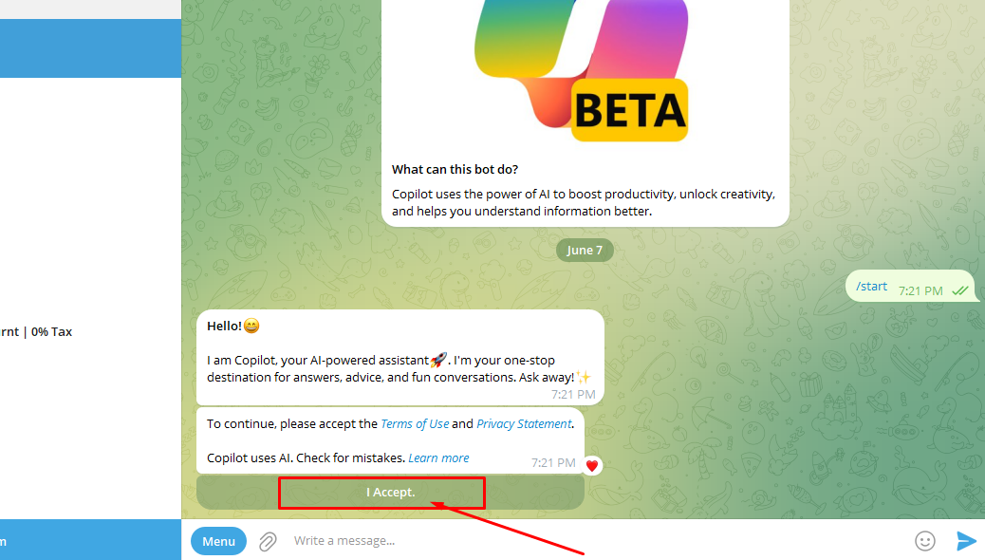Click the June 7 date badge

coord(585,251)
